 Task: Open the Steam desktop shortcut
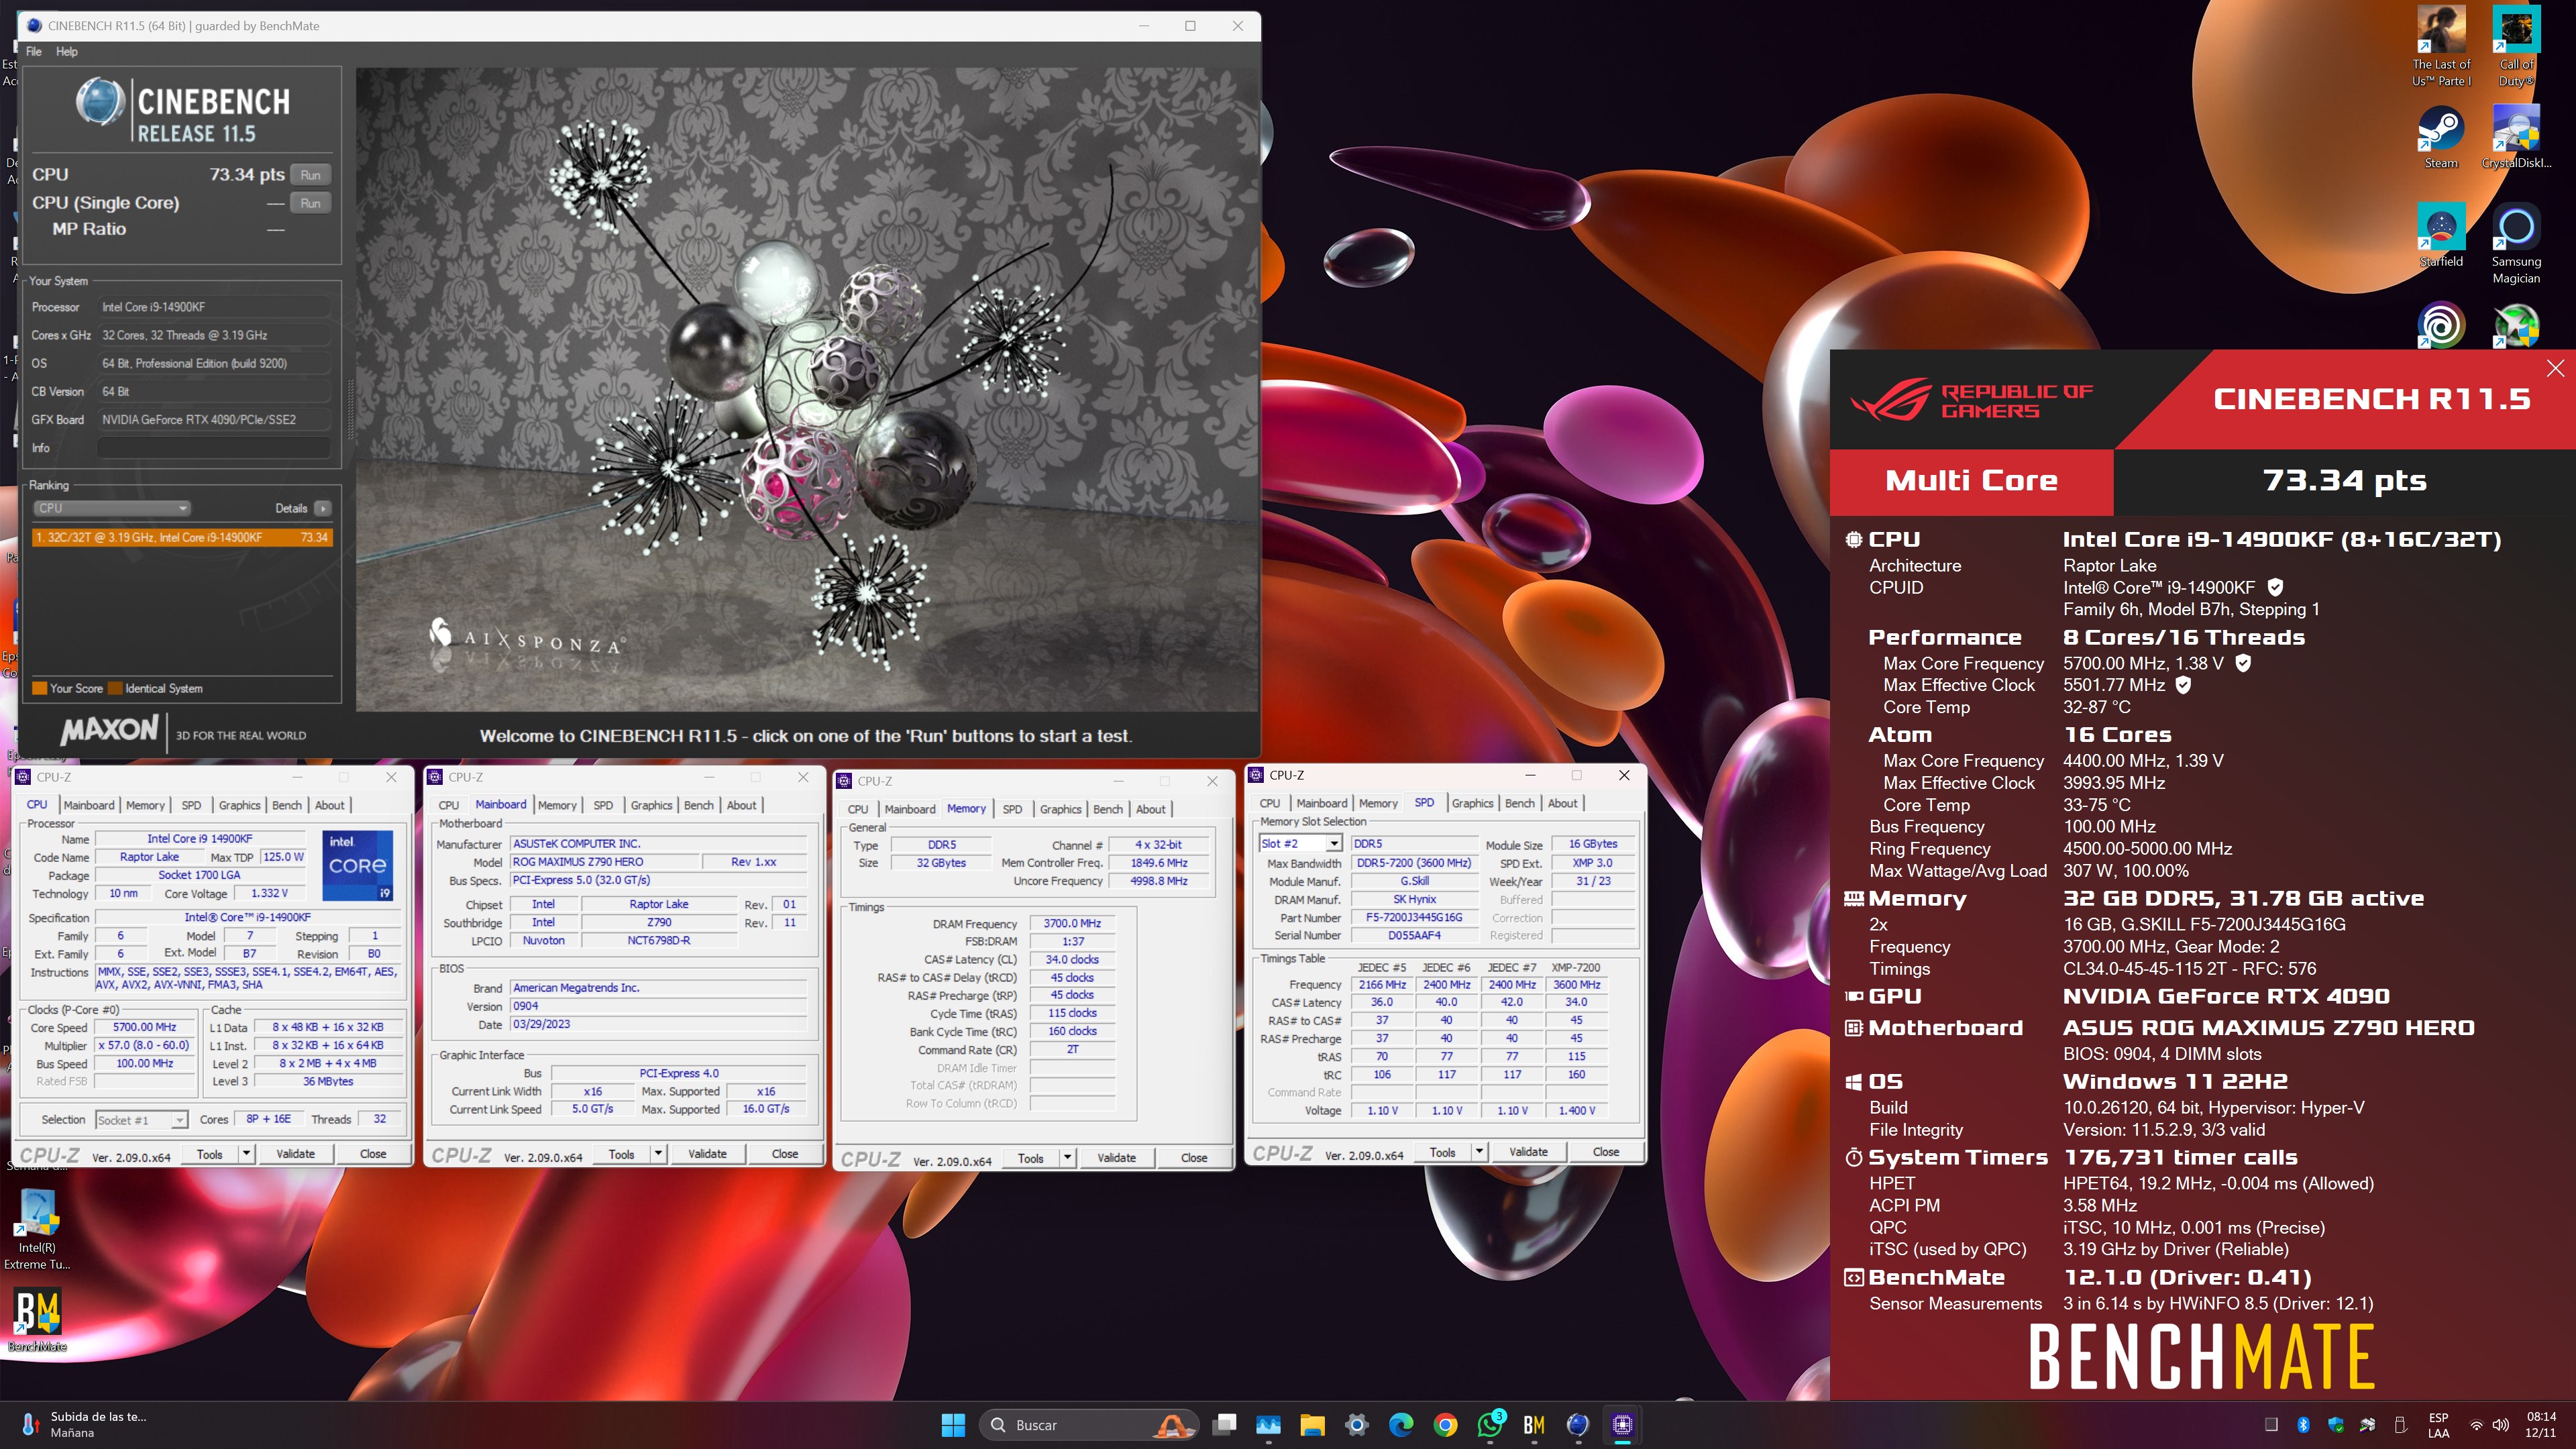[x=2440, y=138]
